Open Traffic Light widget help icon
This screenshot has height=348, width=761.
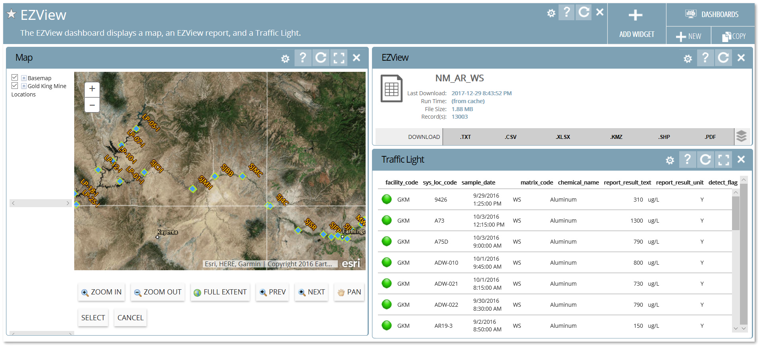687,159
